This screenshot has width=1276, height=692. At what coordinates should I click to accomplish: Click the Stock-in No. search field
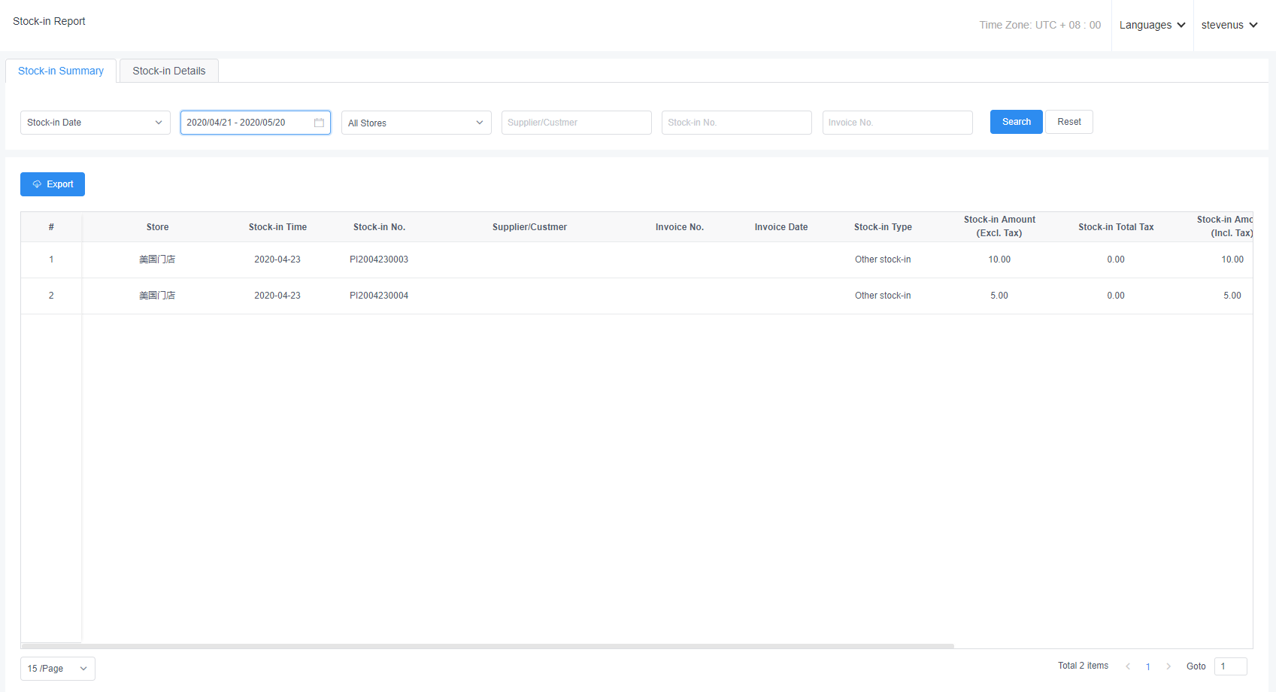736,123
